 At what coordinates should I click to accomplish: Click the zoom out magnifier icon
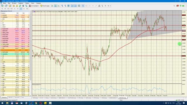[65, 6]
